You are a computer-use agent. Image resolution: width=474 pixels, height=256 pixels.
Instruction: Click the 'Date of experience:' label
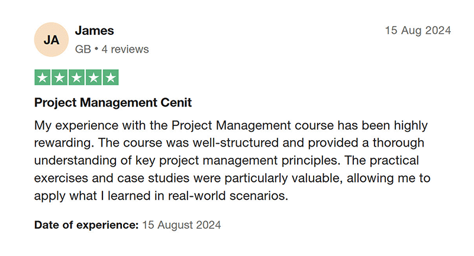[x=86, y=225]
